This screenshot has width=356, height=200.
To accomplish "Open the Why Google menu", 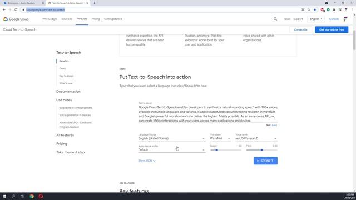I will [50, 19].
